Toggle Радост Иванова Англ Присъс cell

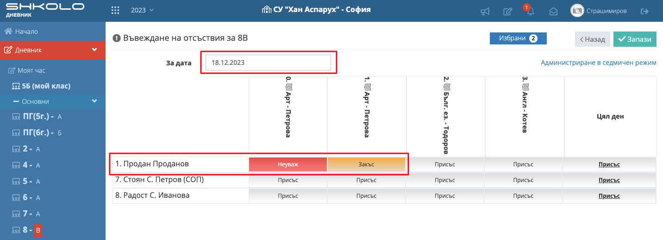point(524,196)
